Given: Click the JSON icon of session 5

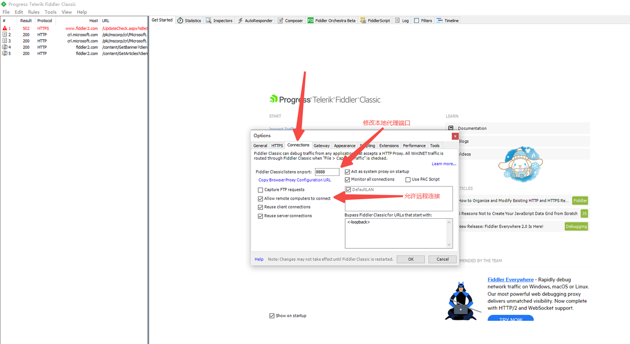Looking at the screenshot, I should (x=4, y=54).
